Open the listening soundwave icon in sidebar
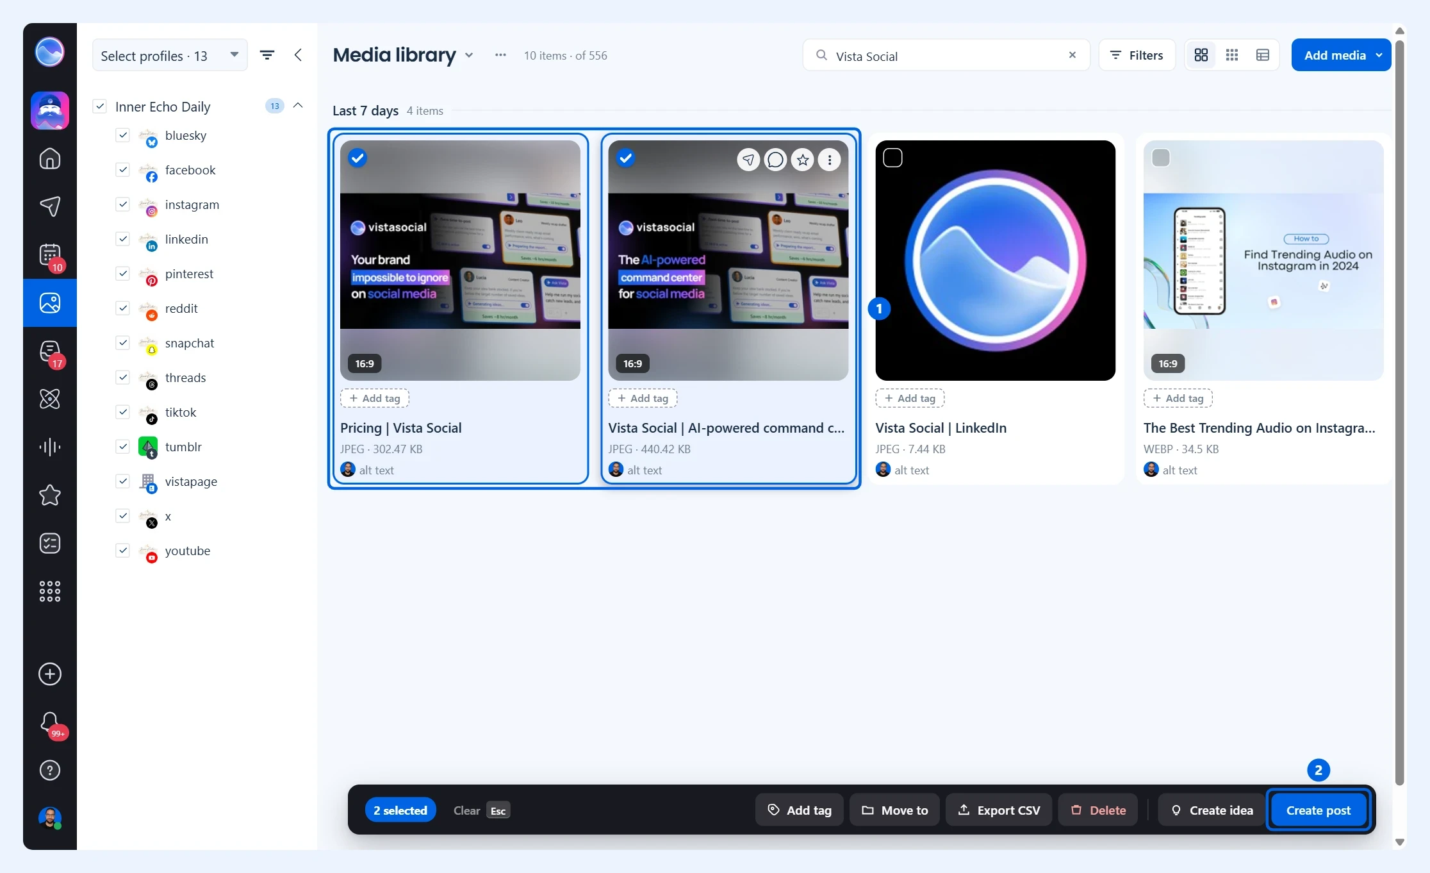 [50, 447]
